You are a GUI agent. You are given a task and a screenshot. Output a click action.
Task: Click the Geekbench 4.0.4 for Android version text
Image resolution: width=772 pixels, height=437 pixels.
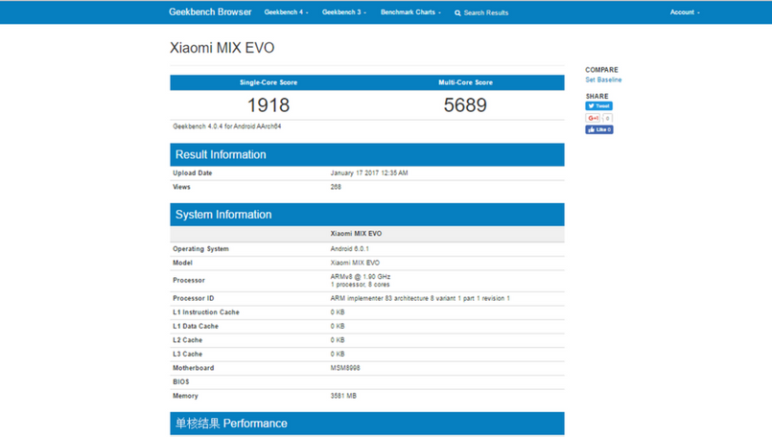click(x=227, y=126)
